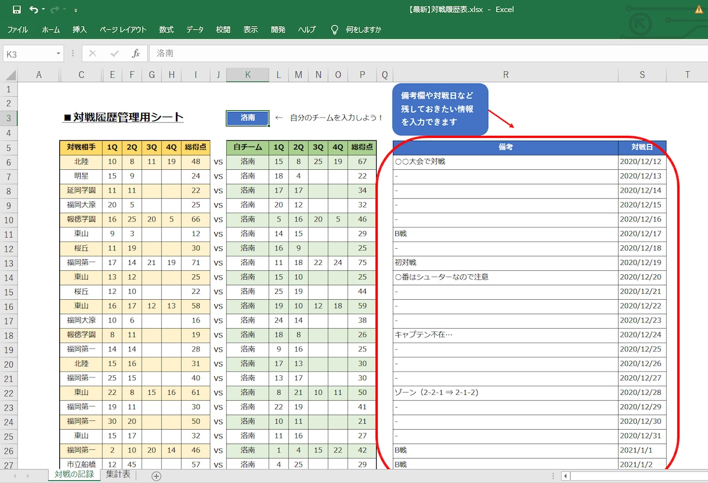
Task: Click the 何をしますか search field
Action: point(363,30)
